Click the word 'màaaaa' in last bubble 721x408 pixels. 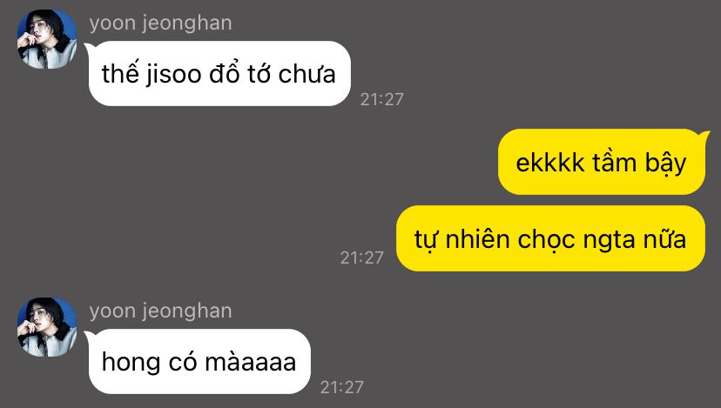tap(251, 362)
